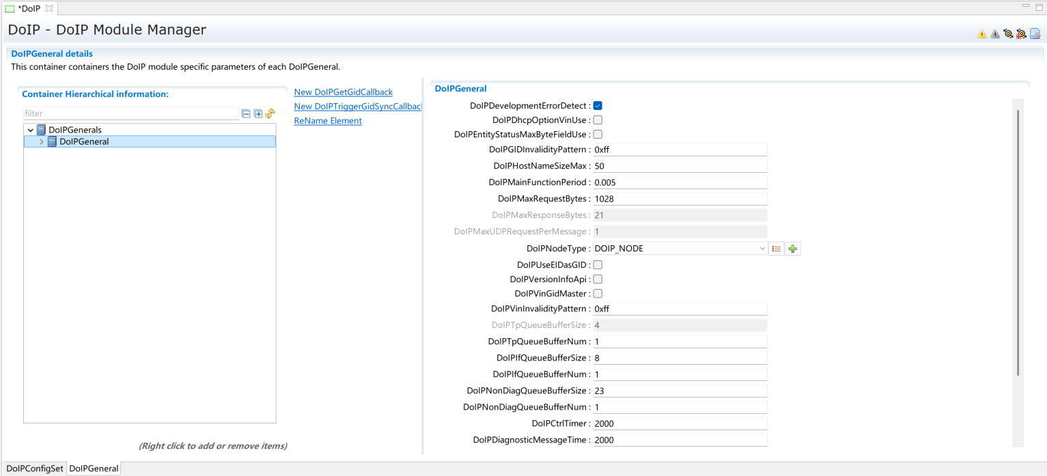Enable the DoIPDhcpOptionVinUse checkbox
1047x476 pixels.
[x=598, y=120]
